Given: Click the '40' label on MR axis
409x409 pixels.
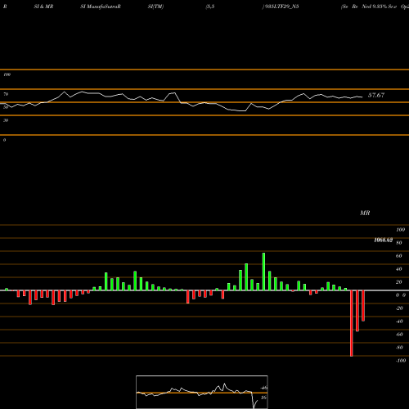Looking at the screenshot, I should (x=398, y=269).
